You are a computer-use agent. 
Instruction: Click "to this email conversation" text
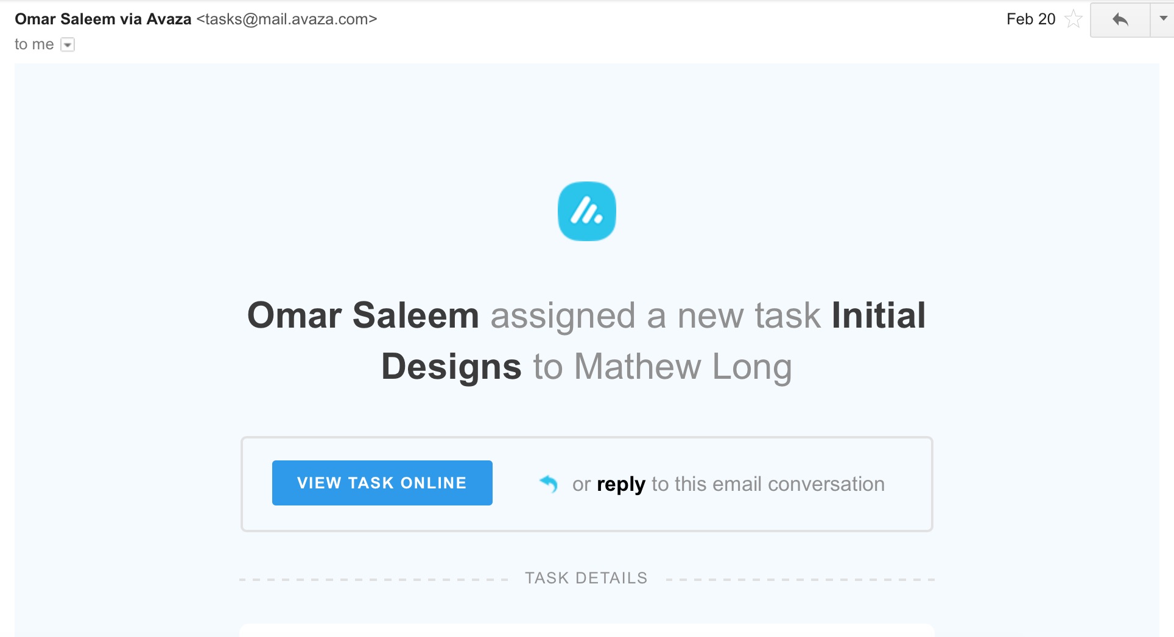click(767, 484)
